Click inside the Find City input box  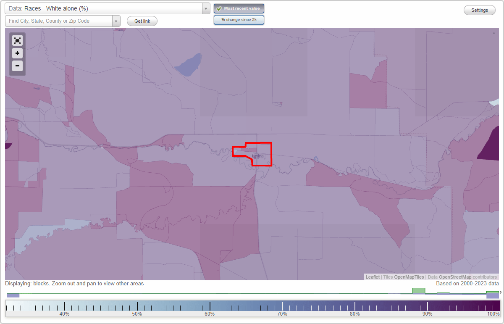pyautogui.click(x=59, y=21)
